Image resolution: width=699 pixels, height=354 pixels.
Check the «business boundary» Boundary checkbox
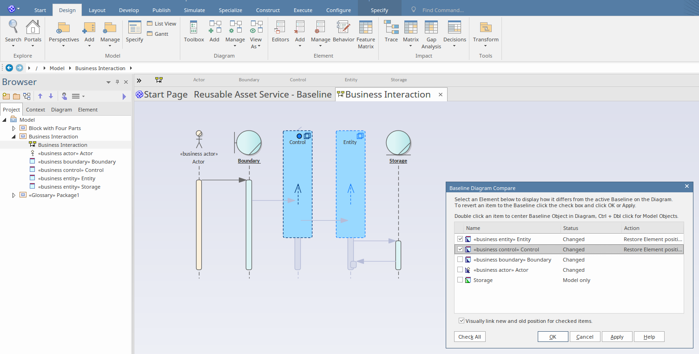460,260
